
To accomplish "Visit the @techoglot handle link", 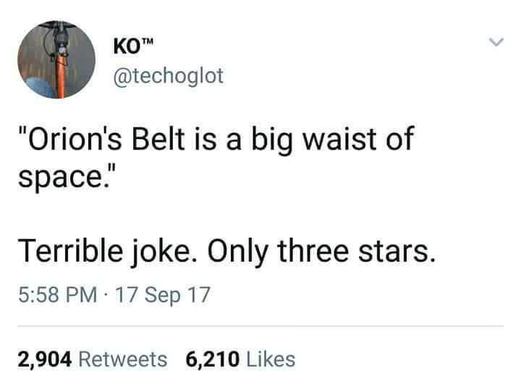I will [x=168, y=76].
